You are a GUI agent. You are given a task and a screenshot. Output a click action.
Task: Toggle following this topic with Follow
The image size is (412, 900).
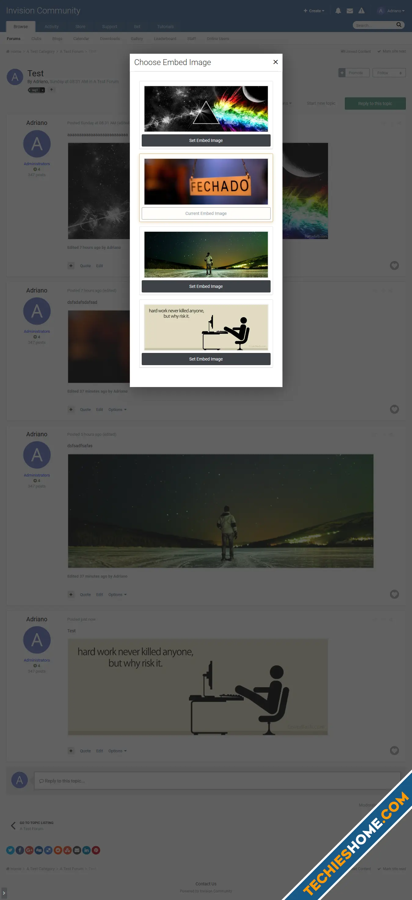point(389,73)
